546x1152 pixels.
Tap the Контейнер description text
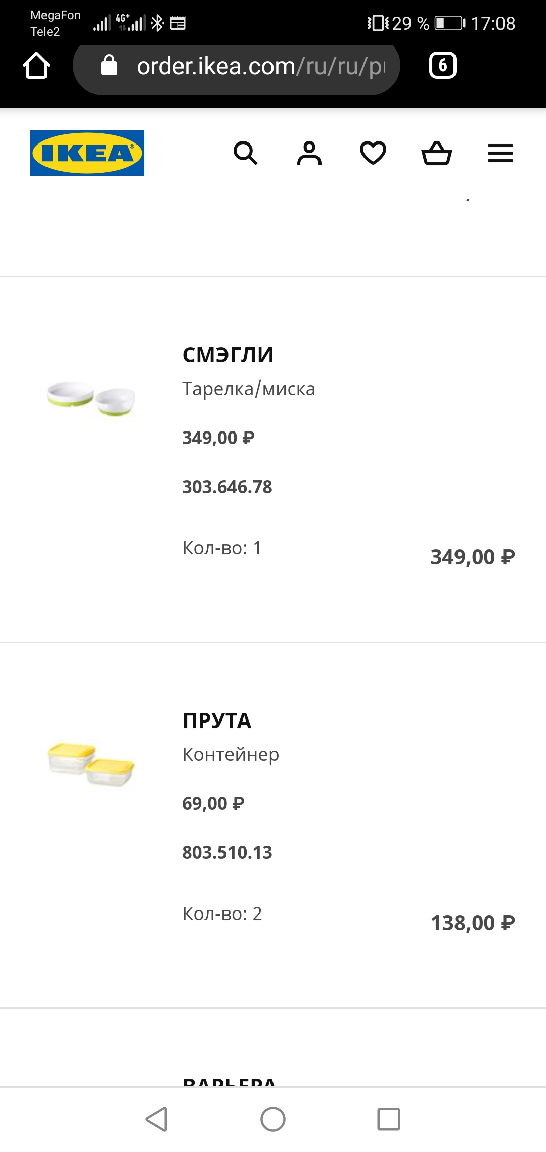tap(231, 754)
